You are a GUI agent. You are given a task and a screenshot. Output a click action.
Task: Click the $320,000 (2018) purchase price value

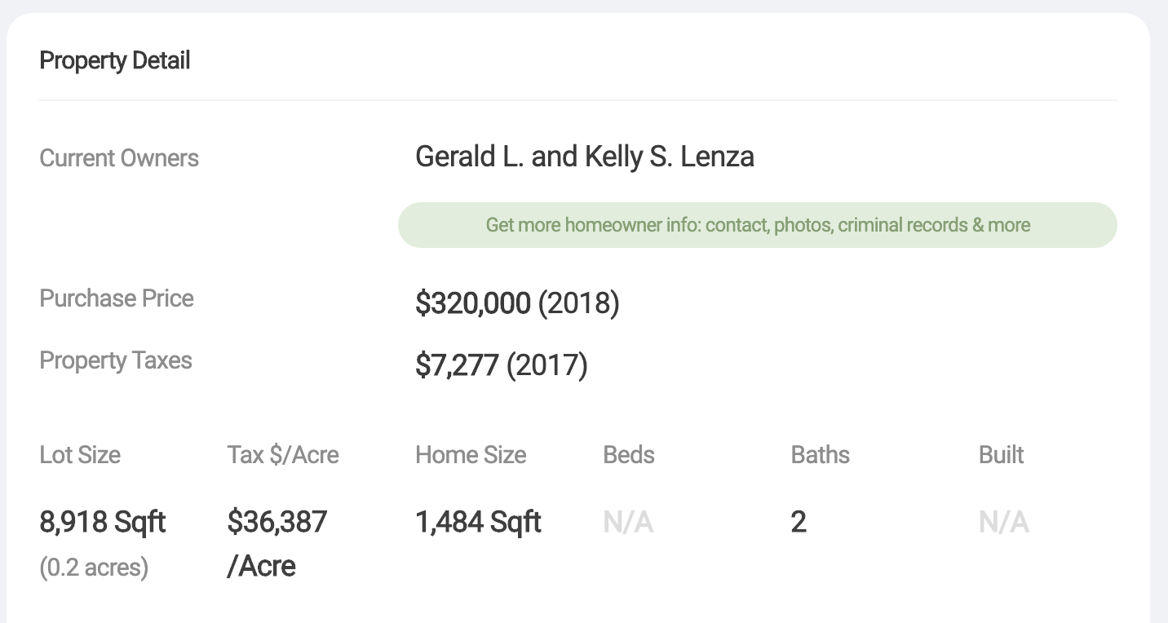pos(517,303)
